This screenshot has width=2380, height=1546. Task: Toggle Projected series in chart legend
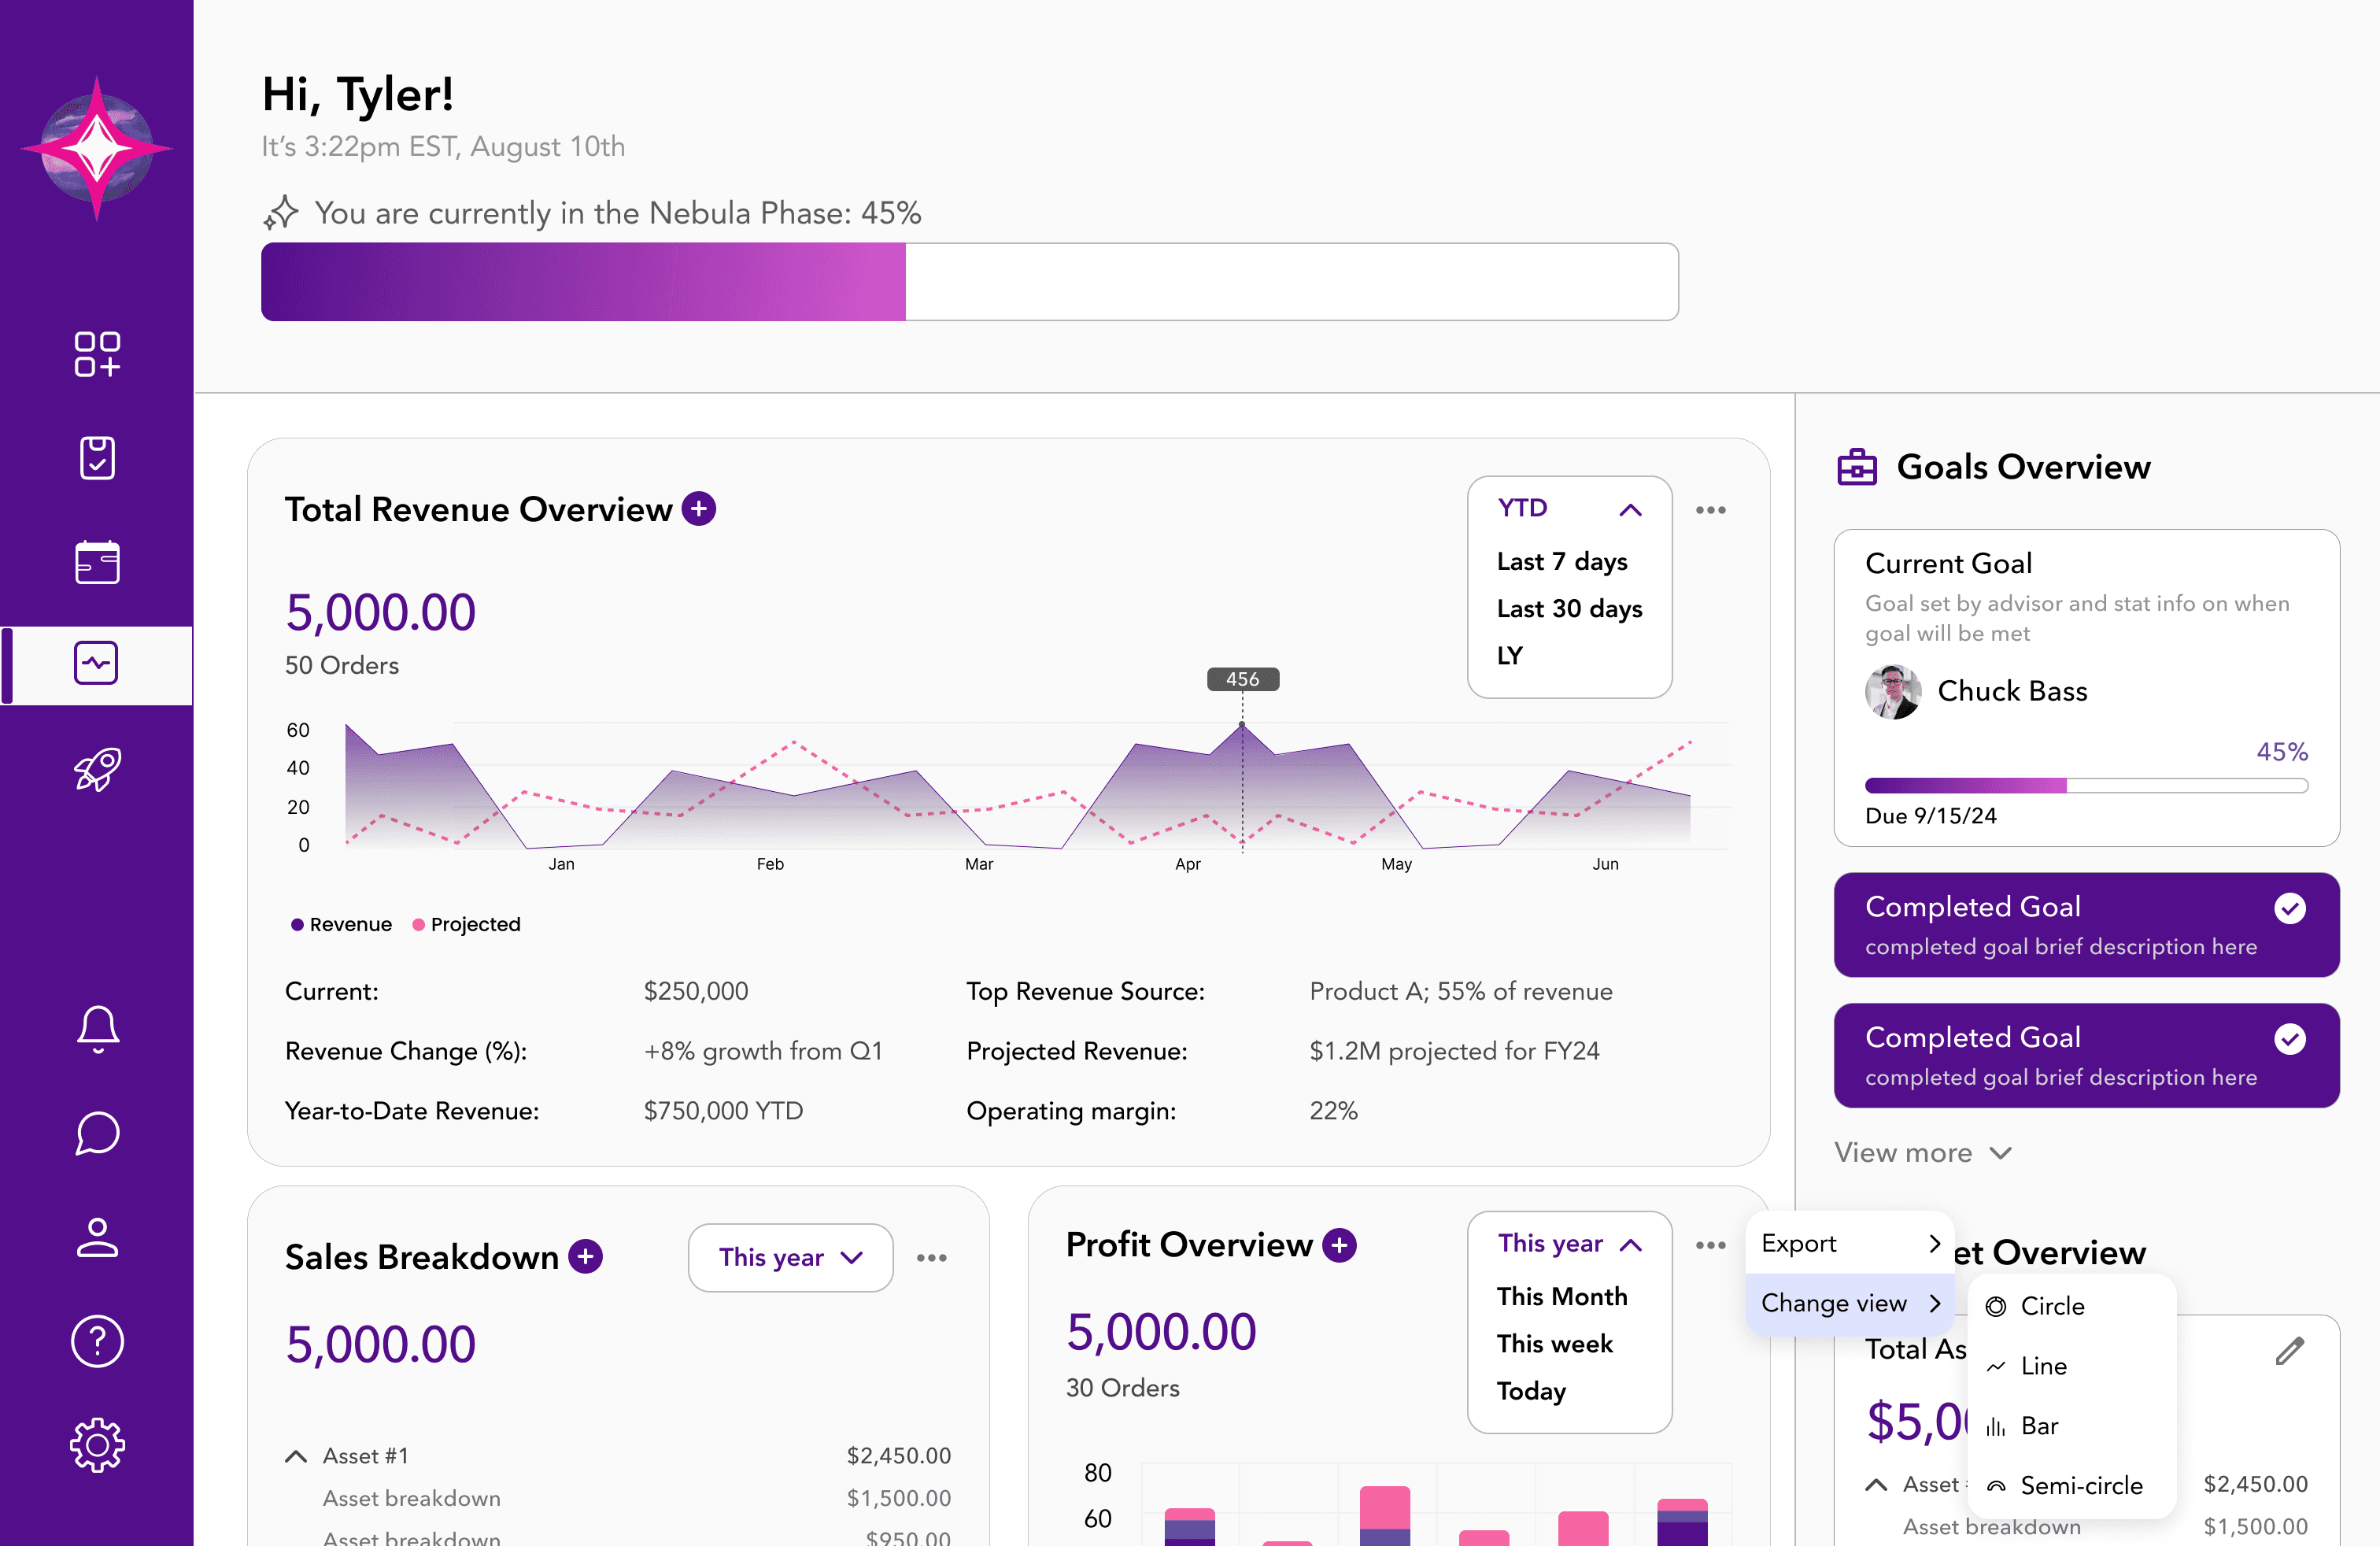(x=466, y=924)
